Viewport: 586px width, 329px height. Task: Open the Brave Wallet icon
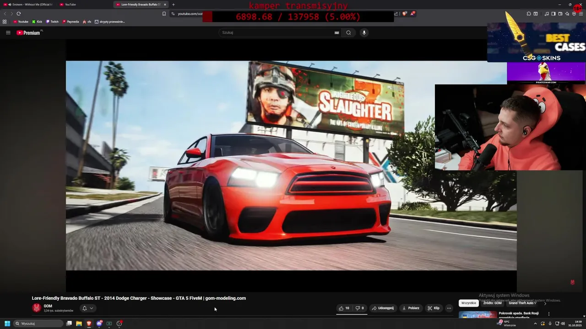pos(560,14)
